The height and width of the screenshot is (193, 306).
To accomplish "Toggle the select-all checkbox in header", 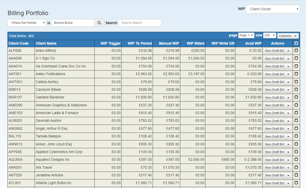I will point(296,43).
